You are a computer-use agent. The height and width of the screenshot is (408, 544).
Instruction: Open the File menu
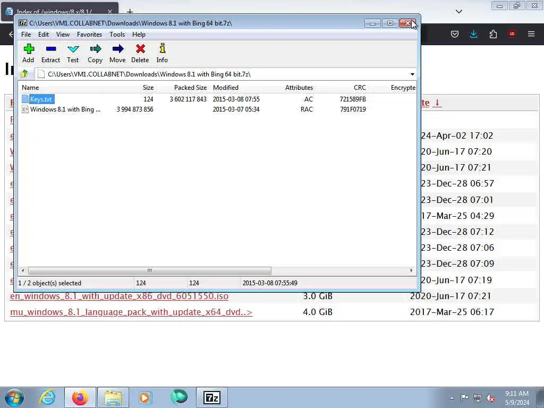(x=26, y=35)
